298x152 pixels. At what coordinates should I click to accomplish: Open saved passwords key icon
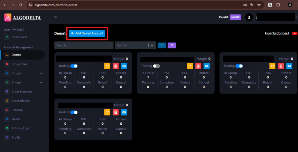click(245, 5)
